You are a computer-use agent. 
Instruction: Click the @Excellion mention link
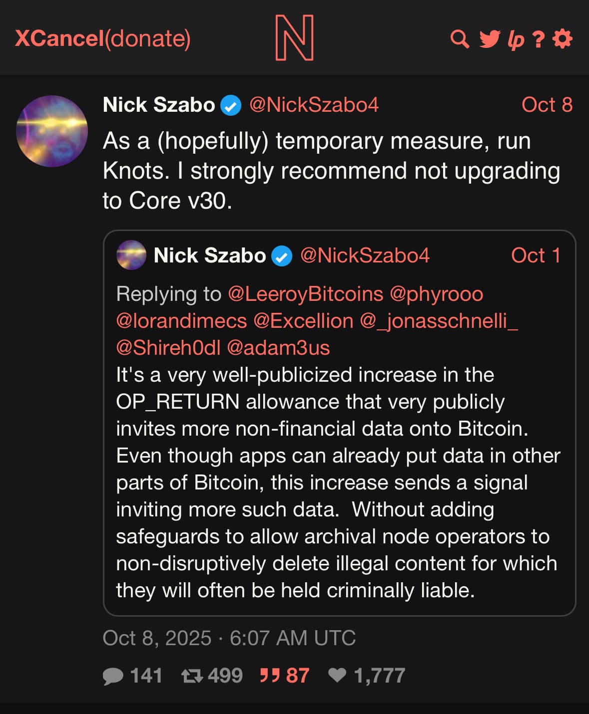point(303,321)
